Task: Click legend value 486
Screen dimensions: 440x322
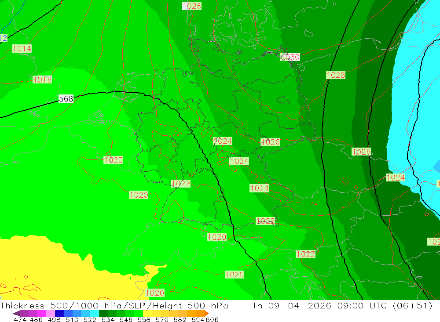Action: tap(36, 320)
